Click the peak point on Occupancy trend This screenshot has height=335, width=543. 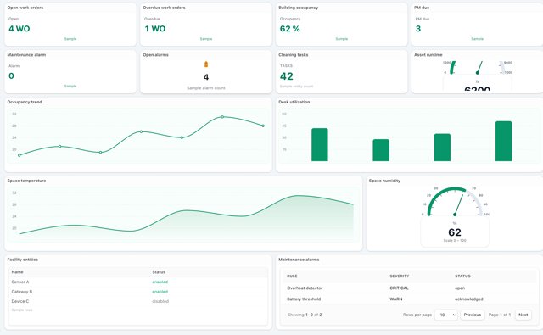coord(222,117)
